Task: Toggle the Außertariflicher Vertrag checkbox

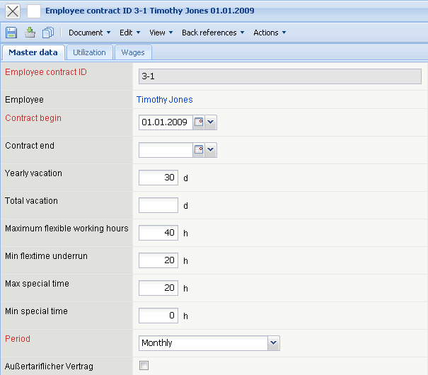Action: (144, 366)
